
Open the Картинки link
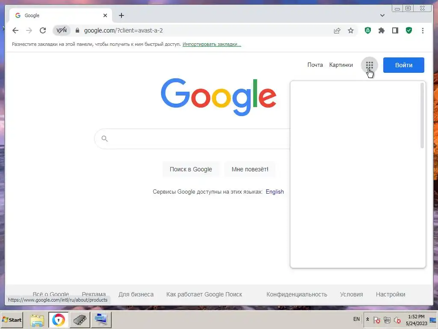tap(341, 65)
